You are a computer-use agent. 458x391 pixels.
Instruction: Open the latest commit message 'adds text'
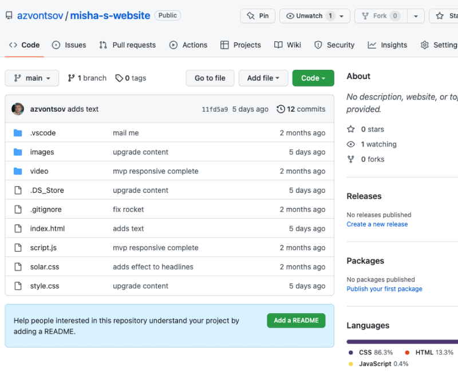(x=83, y=109)
